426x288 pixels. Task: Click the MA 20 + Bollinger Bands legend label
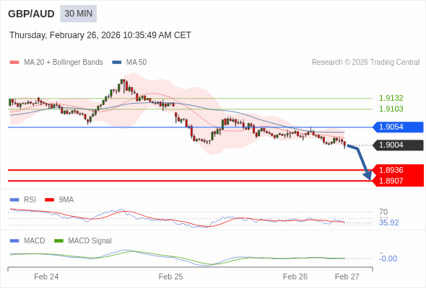pyautogui.click(x=64, y=63)
